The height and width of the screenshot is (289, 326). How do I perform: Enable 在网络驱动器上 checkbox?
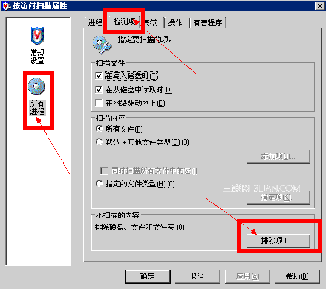click(99, 103)
